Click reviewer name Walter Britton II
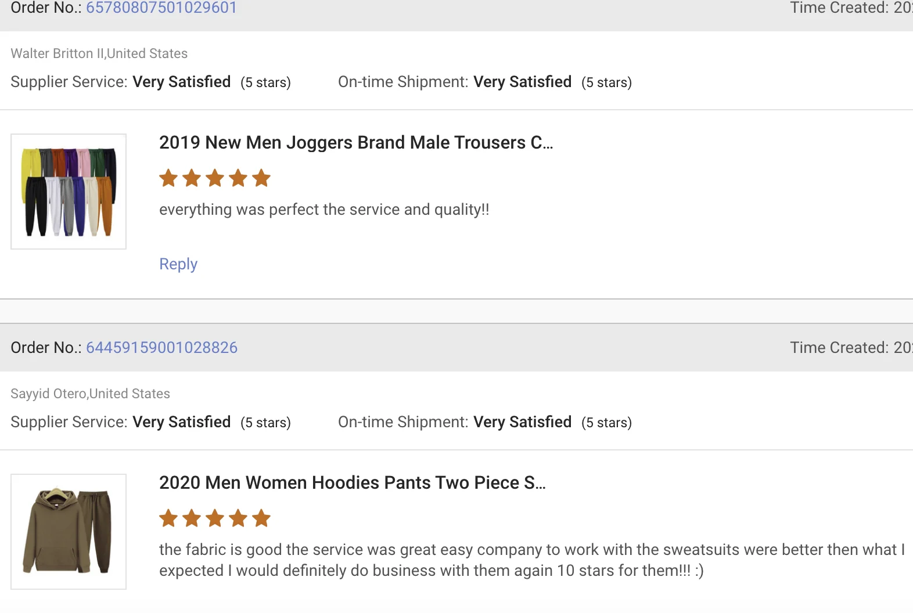The width and height of the screenshot is (913, 613). (x=57, y=53)
